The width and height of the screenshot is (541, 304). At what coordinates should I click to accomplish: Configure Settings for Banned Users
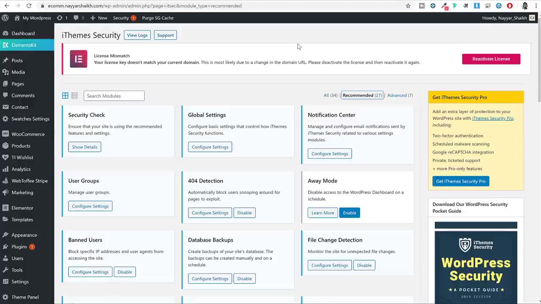(90, 272)
